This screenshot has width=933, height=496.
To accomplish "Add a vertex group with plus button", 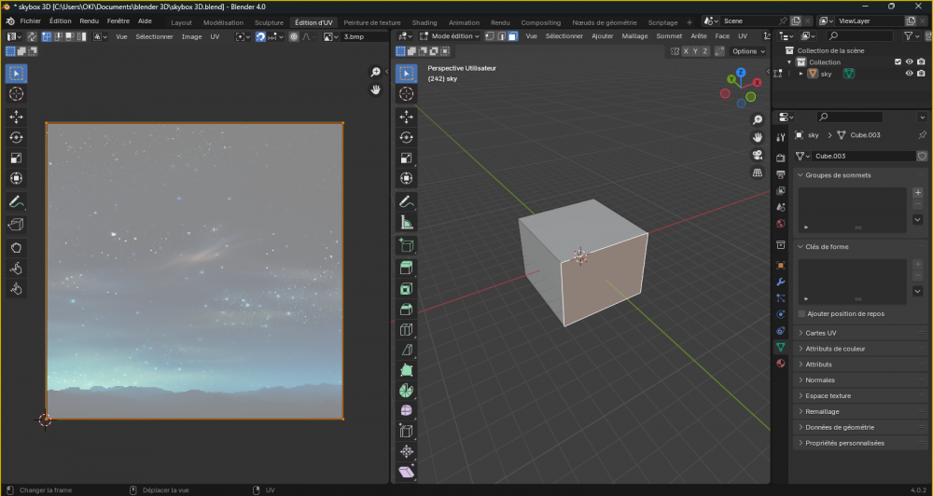I will (x=917, y=193).
